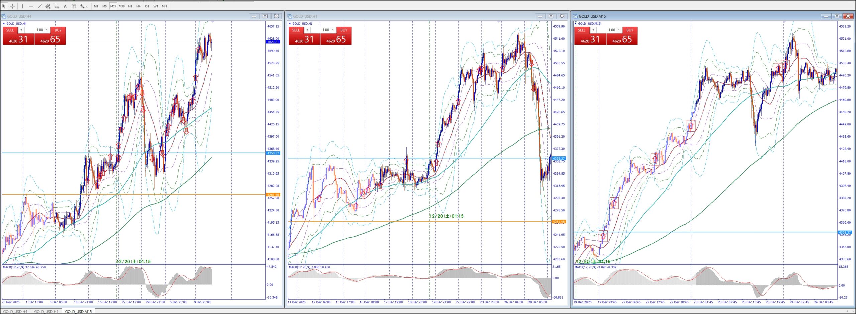Enable the D1 daily timeframe
856x314 pixels.
(x=147, y=6)
